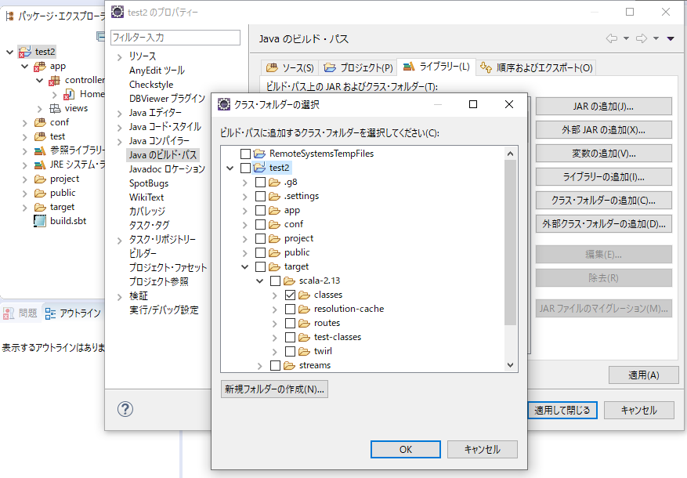Collapse the scala-2.13 node in dialog
Viewport: 687px width, 478px height.
(x=260, y=281)
